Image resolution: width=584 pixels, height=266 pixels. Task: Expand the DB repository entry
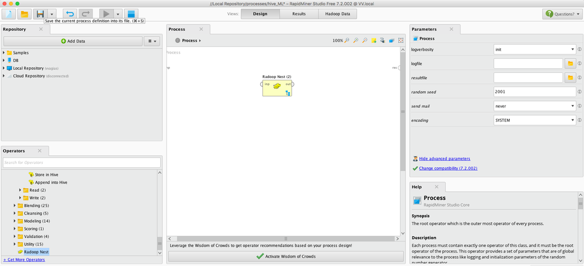4,60
